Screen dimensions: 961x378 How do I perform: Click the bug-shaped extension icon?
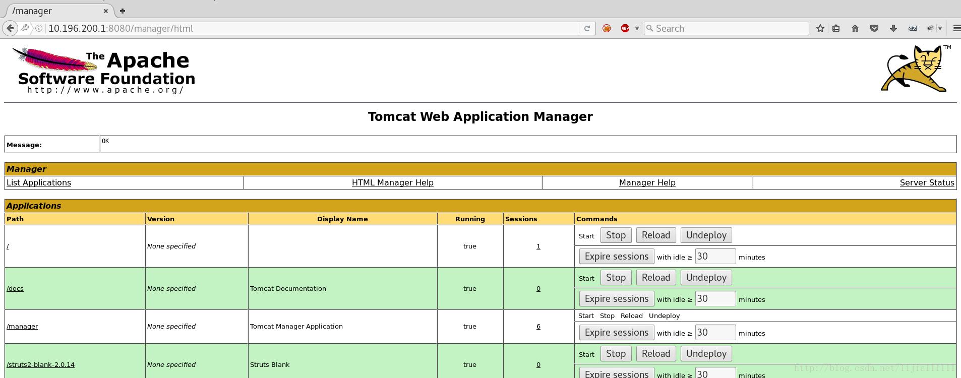pyautogui.click(x=930, y=28)
